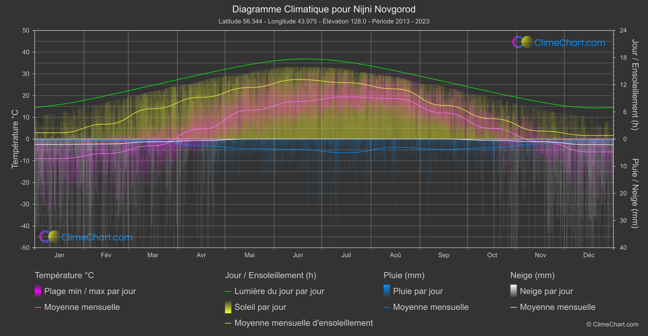Open the ClimeChart.com link at top right
This screenshot has height=336, width=648.
pyautogui.click(x=569, y=43)
